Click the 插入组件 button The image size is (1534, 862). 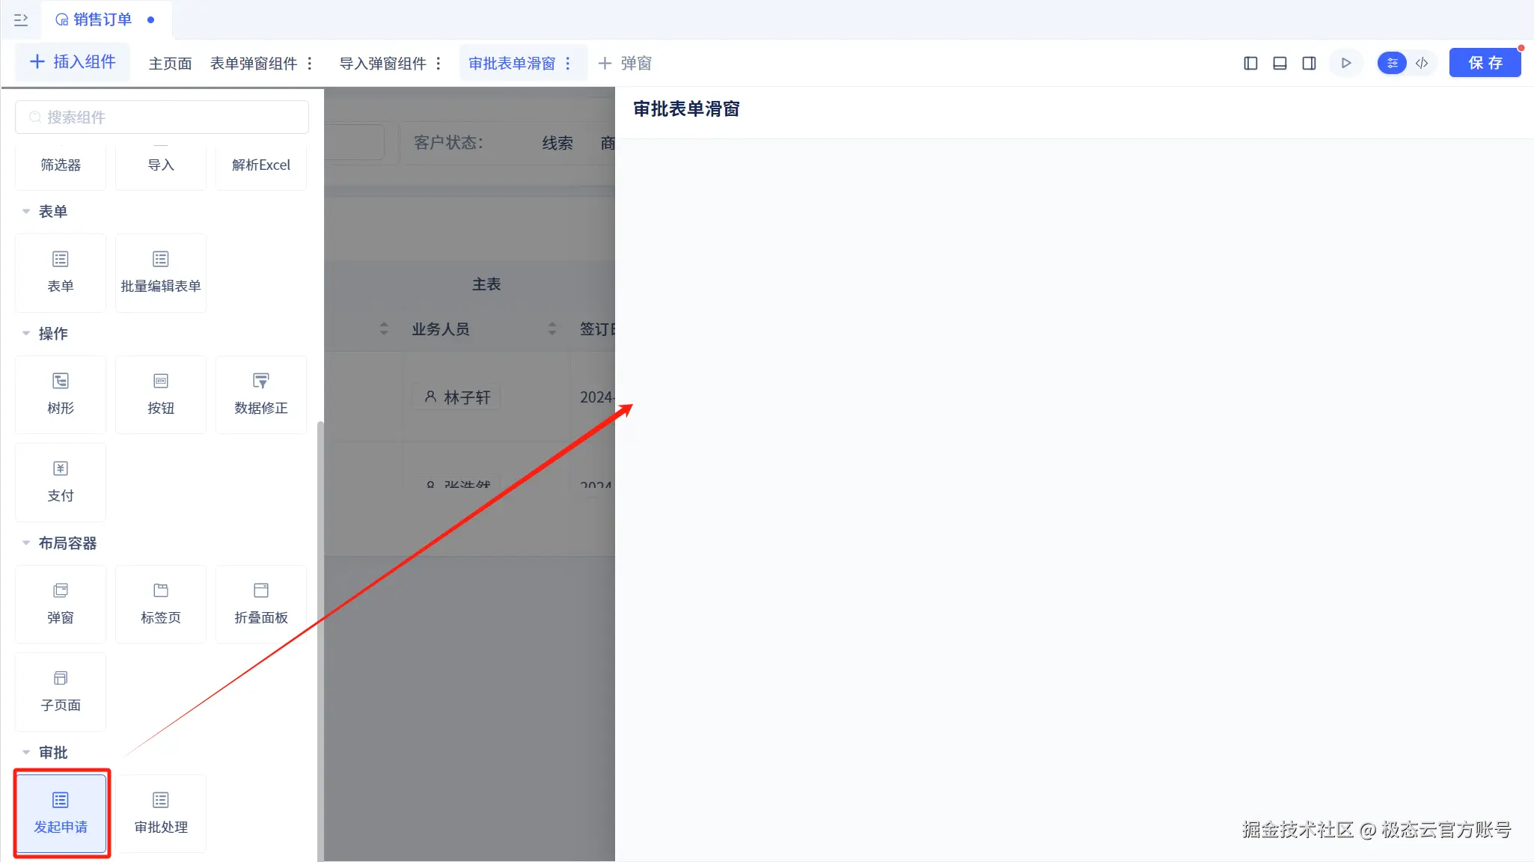(73, 62)
